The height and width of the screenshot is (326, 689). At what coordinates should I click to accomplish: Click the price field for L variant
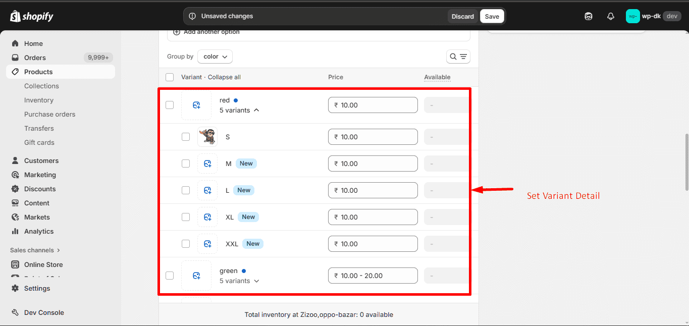click(x=373, y=190)
